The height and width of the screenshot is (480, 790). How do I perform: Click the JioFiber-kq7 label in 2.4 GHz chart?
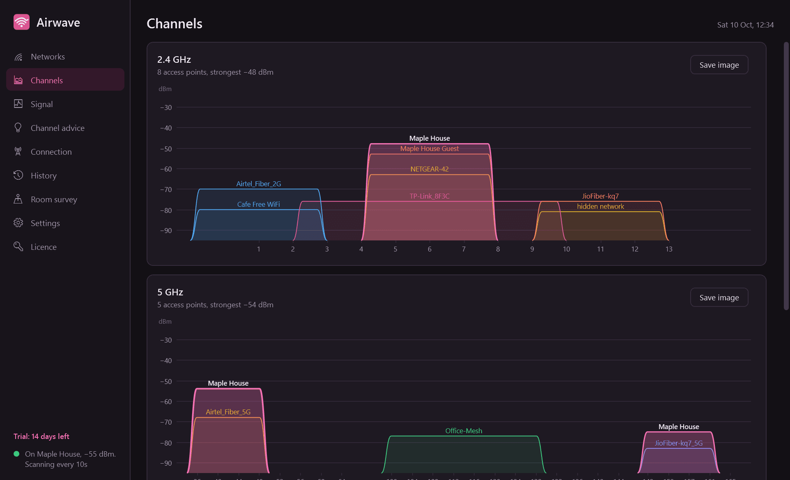coord(600,196)
